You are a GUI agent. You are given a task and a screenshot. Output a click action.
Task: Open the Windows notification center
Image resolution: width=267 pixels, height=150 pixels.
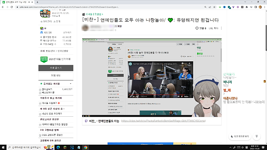tap(263, 147)
